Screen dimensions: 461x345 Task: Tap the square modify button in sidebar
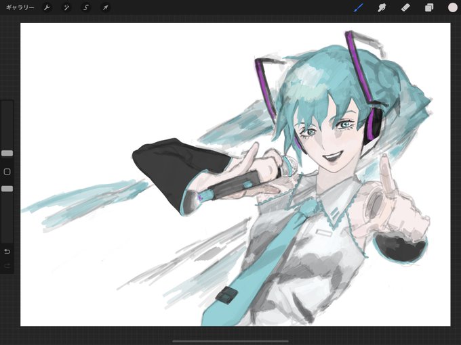[7, 172]
